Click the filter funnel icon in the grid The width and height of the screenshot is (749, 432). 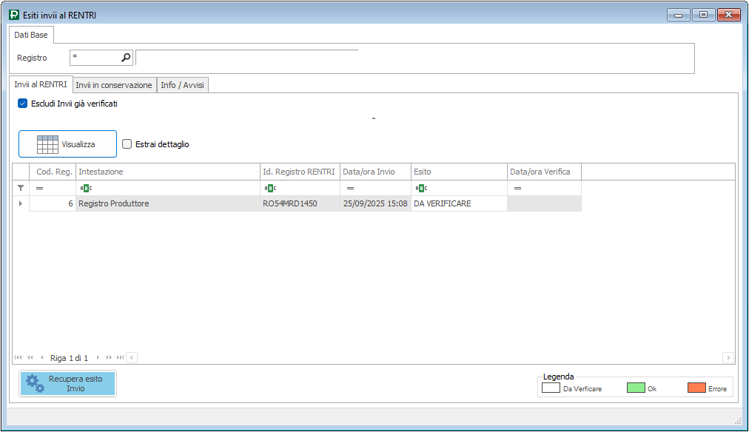point(21,189)
